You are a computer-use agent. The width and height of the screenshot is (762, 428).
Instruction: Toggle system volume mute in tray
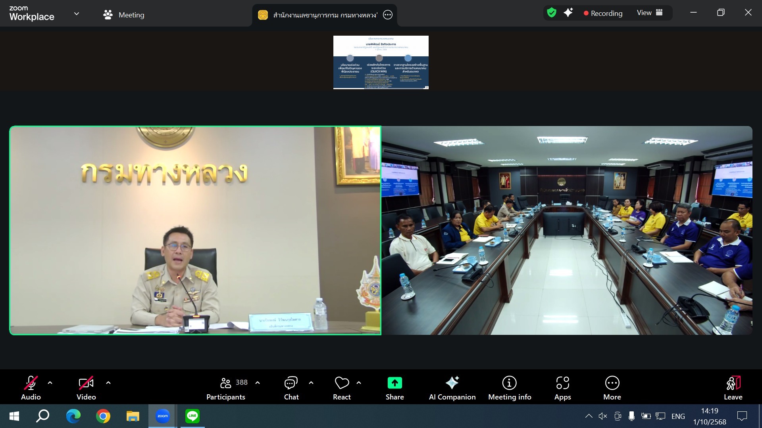click(603, 416)
